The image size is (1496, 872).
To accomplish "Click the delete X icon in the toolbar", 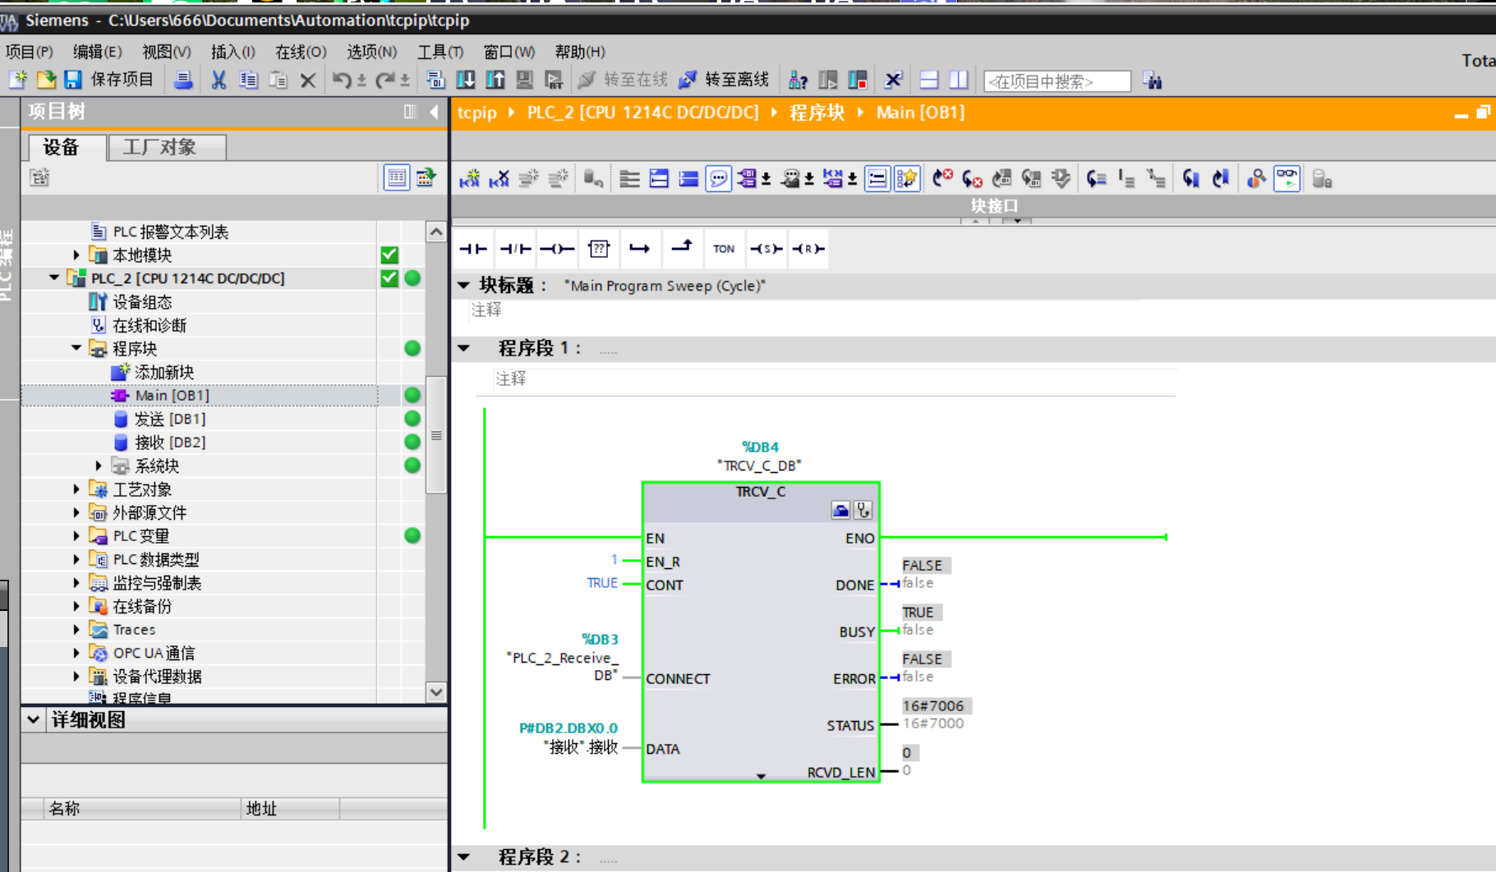I will pos(307,80).
